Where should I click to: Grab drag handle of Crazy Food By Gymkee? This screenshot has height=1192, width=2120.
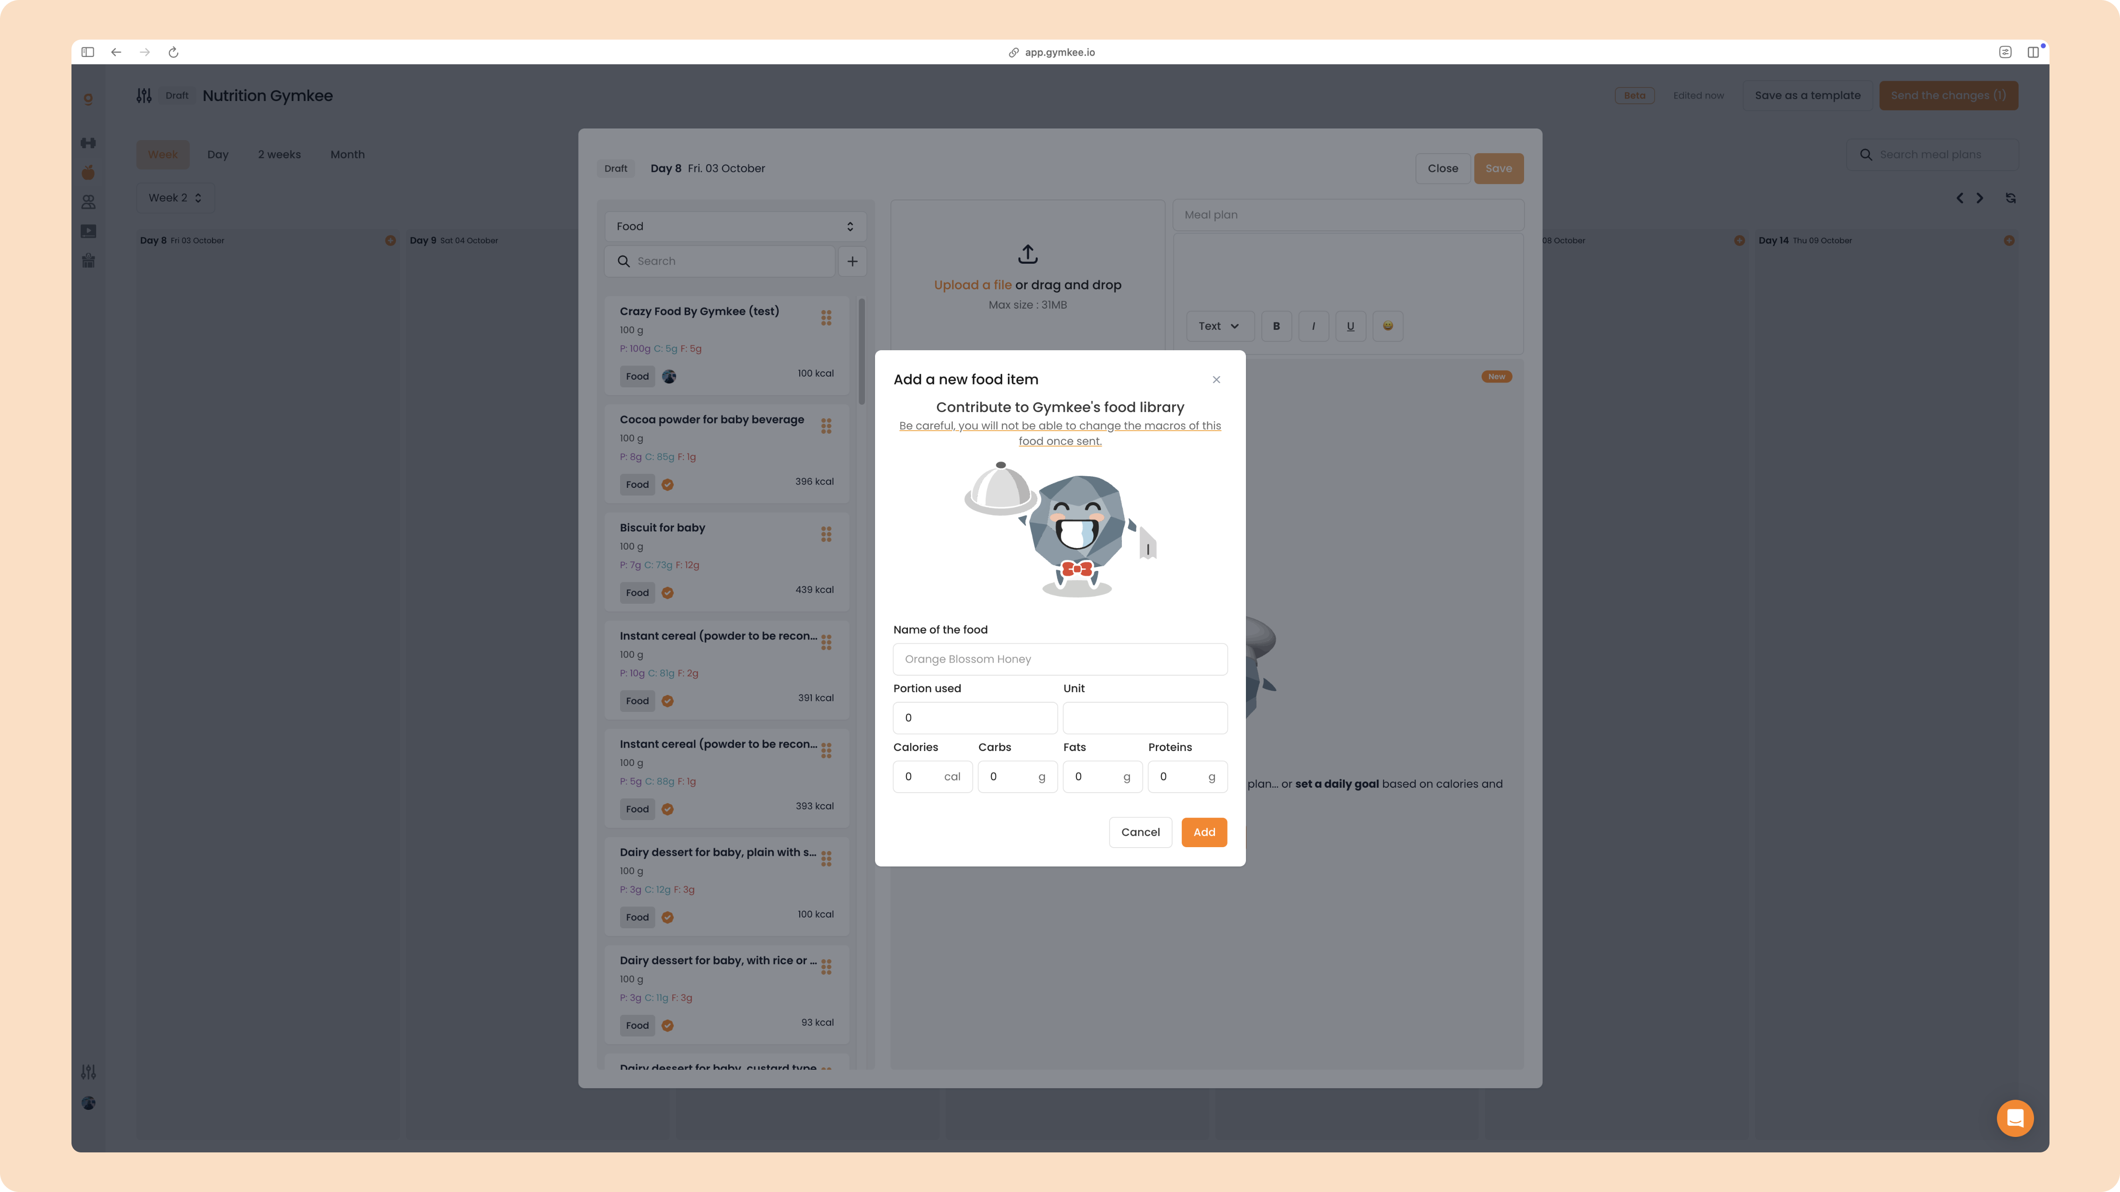(x=825, y=318)
